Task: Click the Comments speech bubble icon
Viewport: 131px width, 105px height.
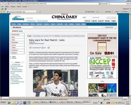Action: (30, 48)
